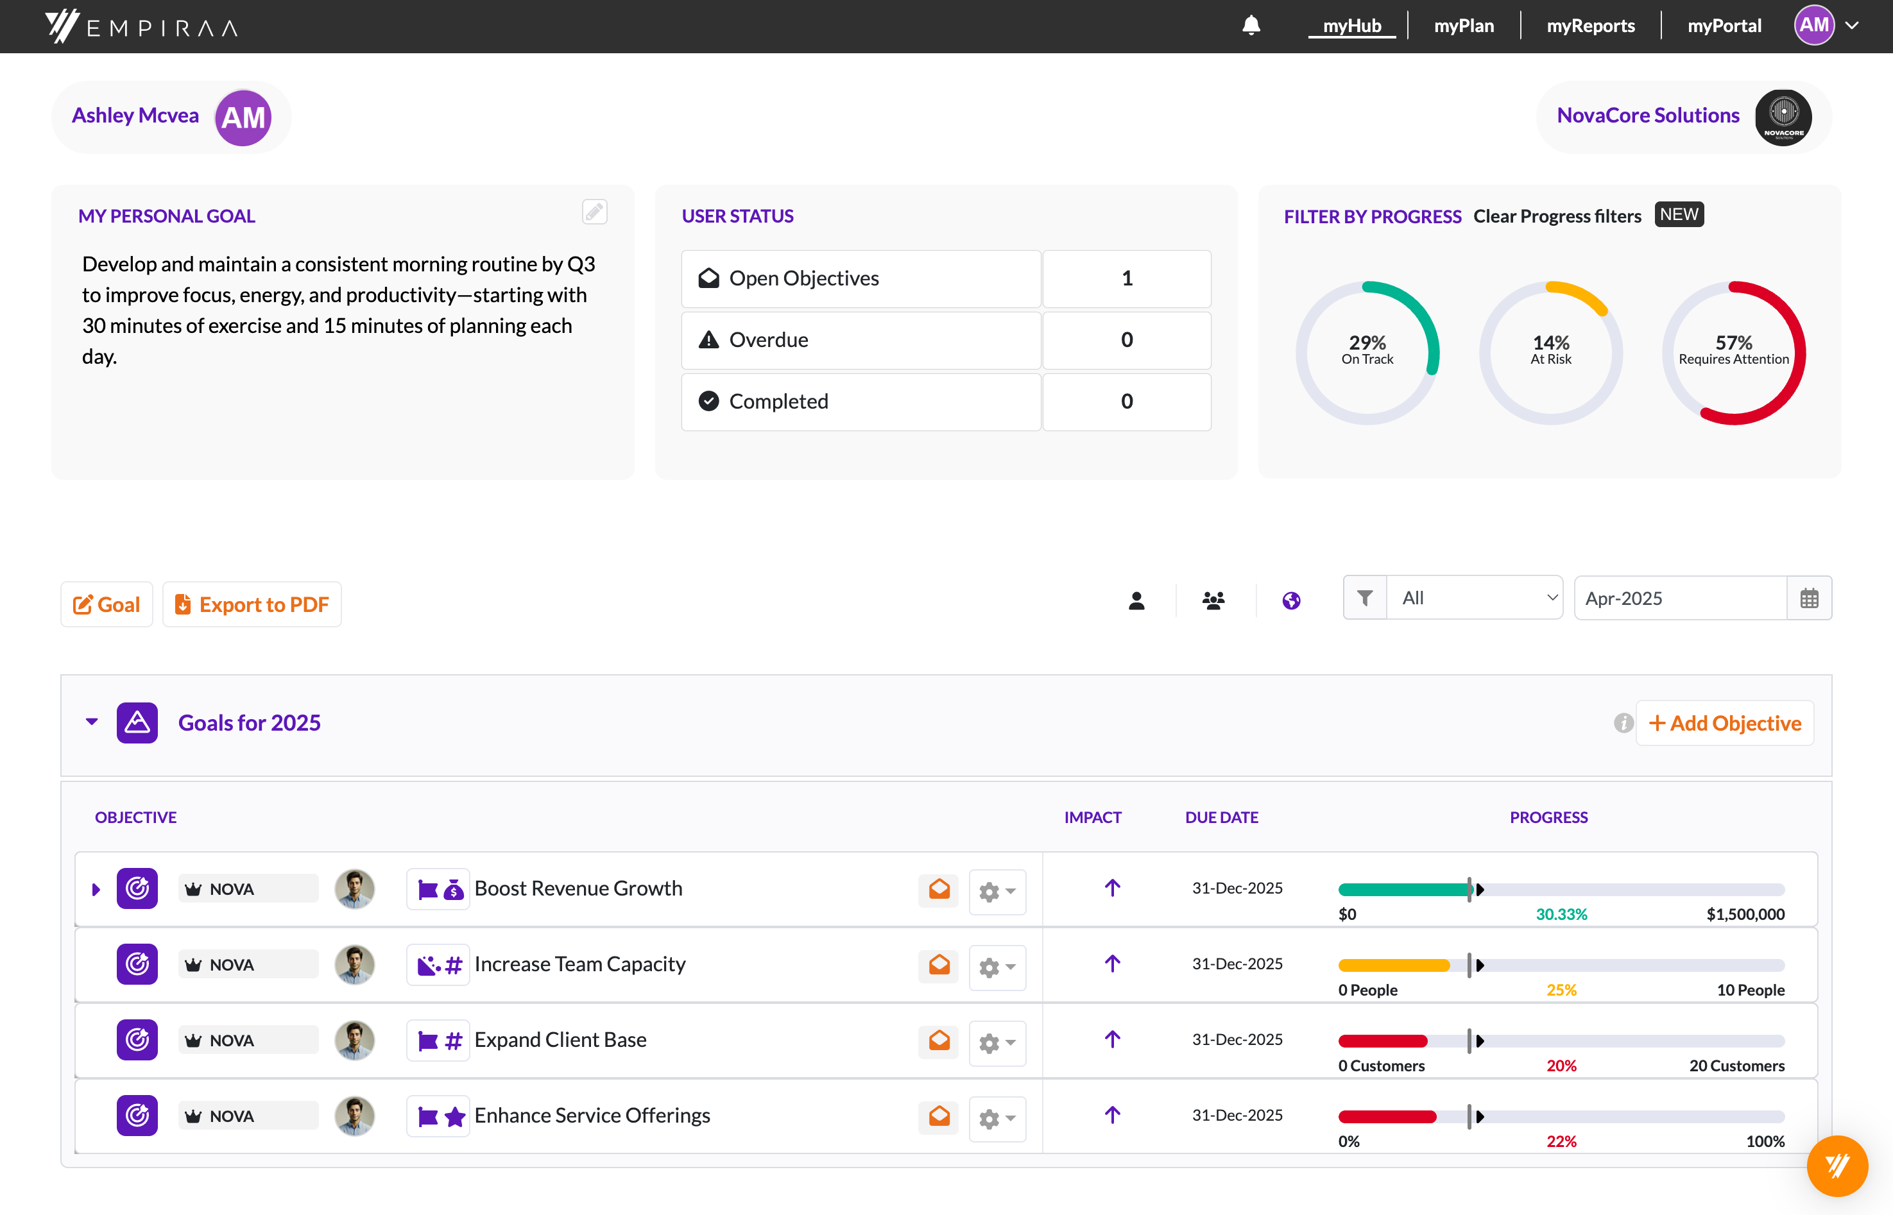Click the orange check-in icon for Increase Team Capacity
This screenshot has width=1893, height=1215.
(938, 964)
